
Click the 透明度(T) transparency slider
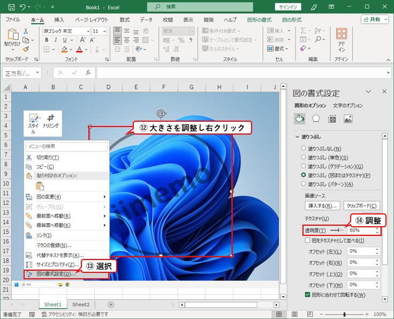(x=337, y=230)
